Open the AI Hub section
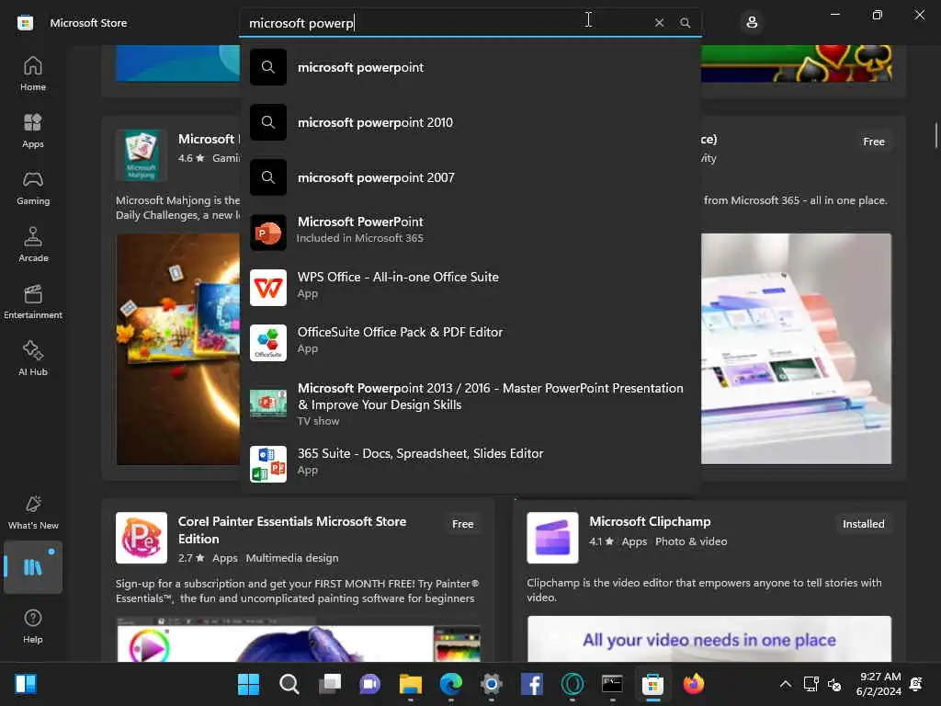Screen dimensions: 941x706 pyautogui.click(x=33, y=359)
